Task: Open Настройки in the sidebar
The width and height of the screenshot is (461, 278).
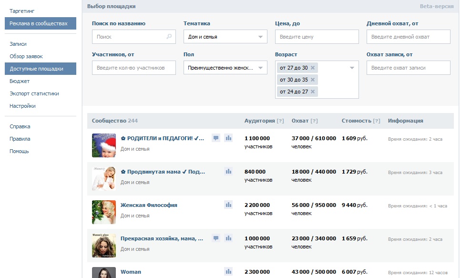Action: point(22,106)
